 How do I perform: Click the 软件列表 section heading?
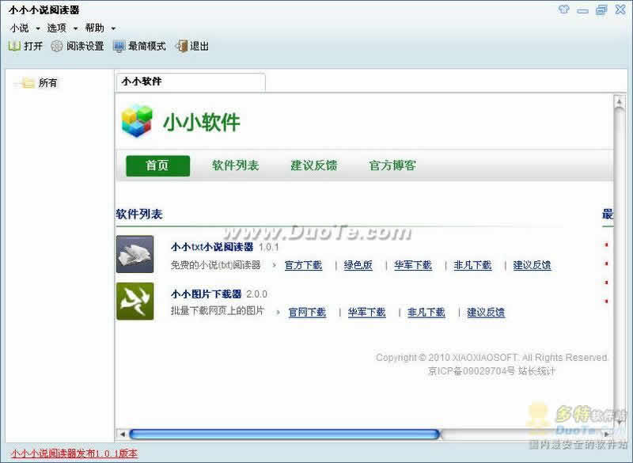coord(139,214)
